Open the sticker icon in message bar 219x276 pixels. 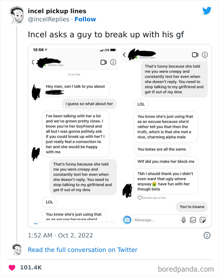[x=203, y=220]
